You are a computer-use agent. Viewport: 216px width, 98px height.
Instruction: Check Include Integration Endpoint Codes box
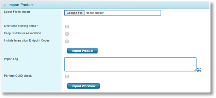[x=67, y=41]
